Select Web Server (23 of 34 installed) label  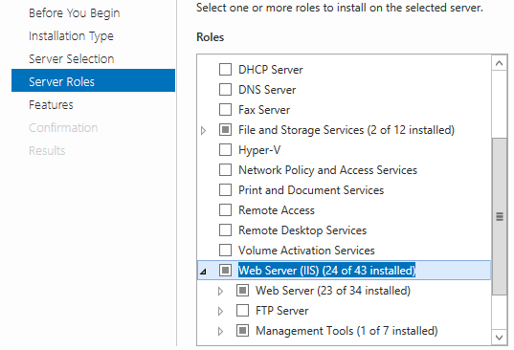point(333,291)
